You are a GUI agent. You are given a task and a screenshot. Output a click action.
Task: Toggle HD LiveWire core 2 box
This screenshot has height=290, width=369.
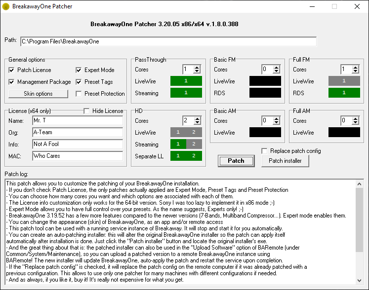[x=194, y=132]
